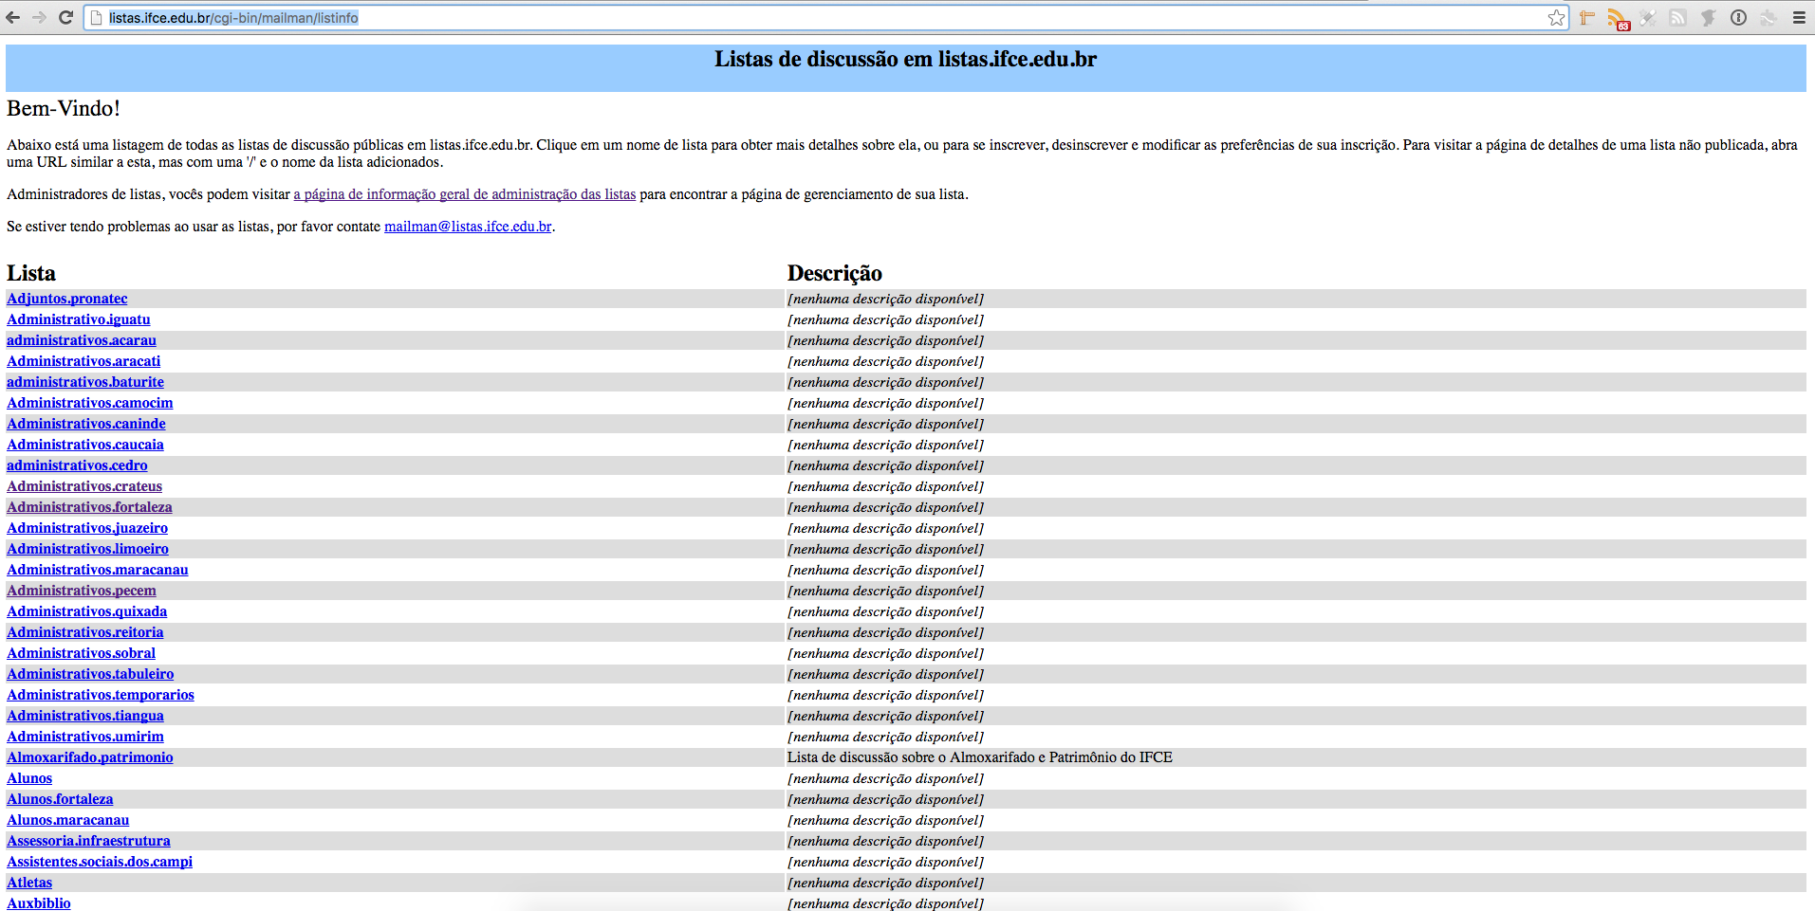Click the browser forward arrow
The image size is (1815, 911).
[x=39, y=17]
